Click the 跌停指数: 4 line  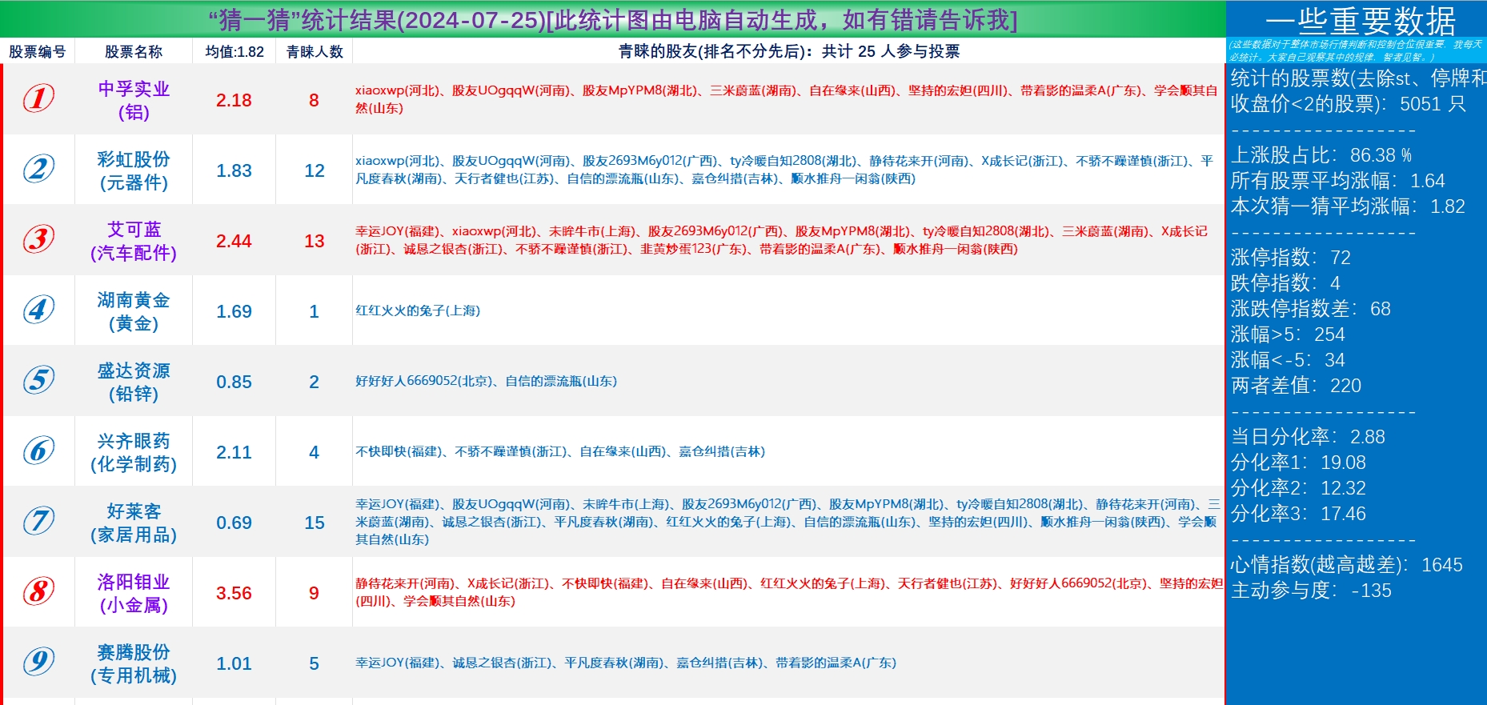click(x=1285, y=283)
